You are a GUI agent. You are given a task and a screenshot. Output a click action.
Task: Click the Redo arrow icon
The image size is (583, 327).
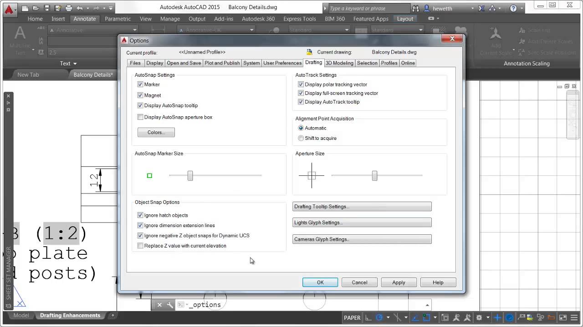point(96,8)
